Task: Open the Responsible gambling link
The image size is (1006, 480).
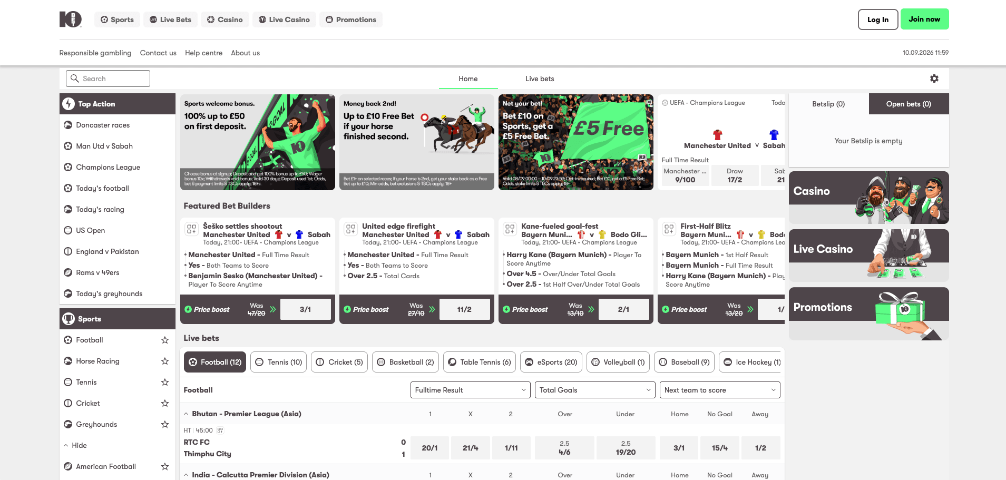Action: point(95,53)
